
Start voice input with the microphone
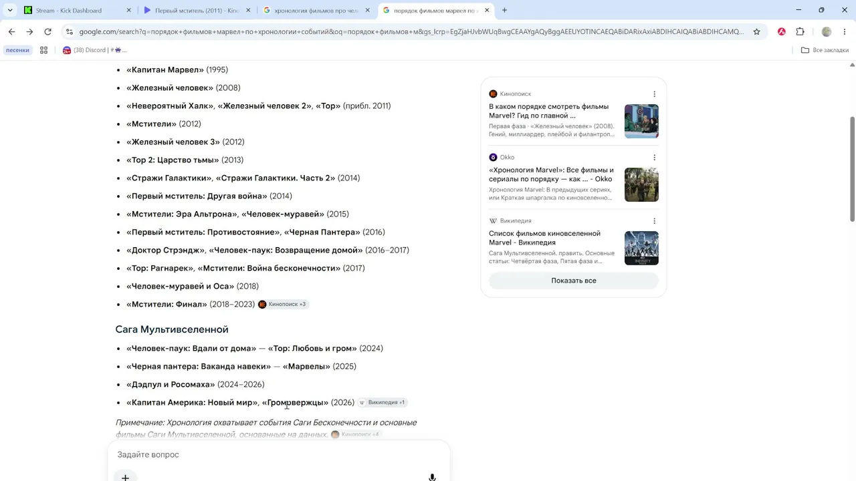432,477
